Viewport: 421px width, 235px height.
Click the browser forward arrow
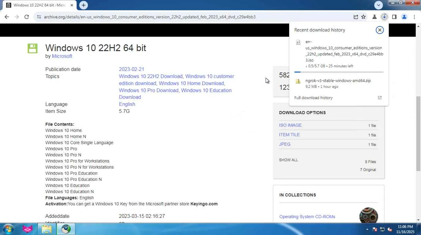click(x=17, y=17)
